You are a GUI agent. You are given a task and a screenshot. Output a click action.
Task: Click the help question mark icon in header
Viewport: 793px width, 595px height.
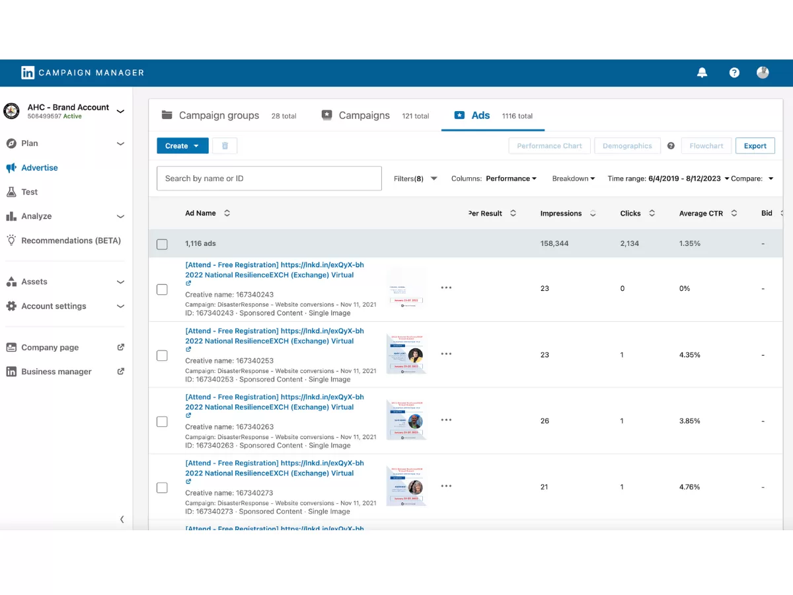tap(734, 73)
